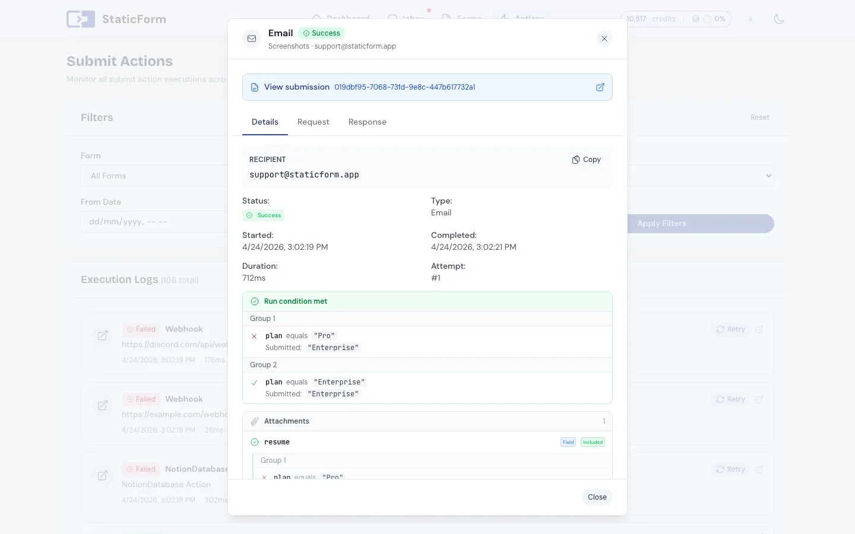Open the All Forms dropdown
Viewport: 855px width, 534px height.
tap(154, 176)
